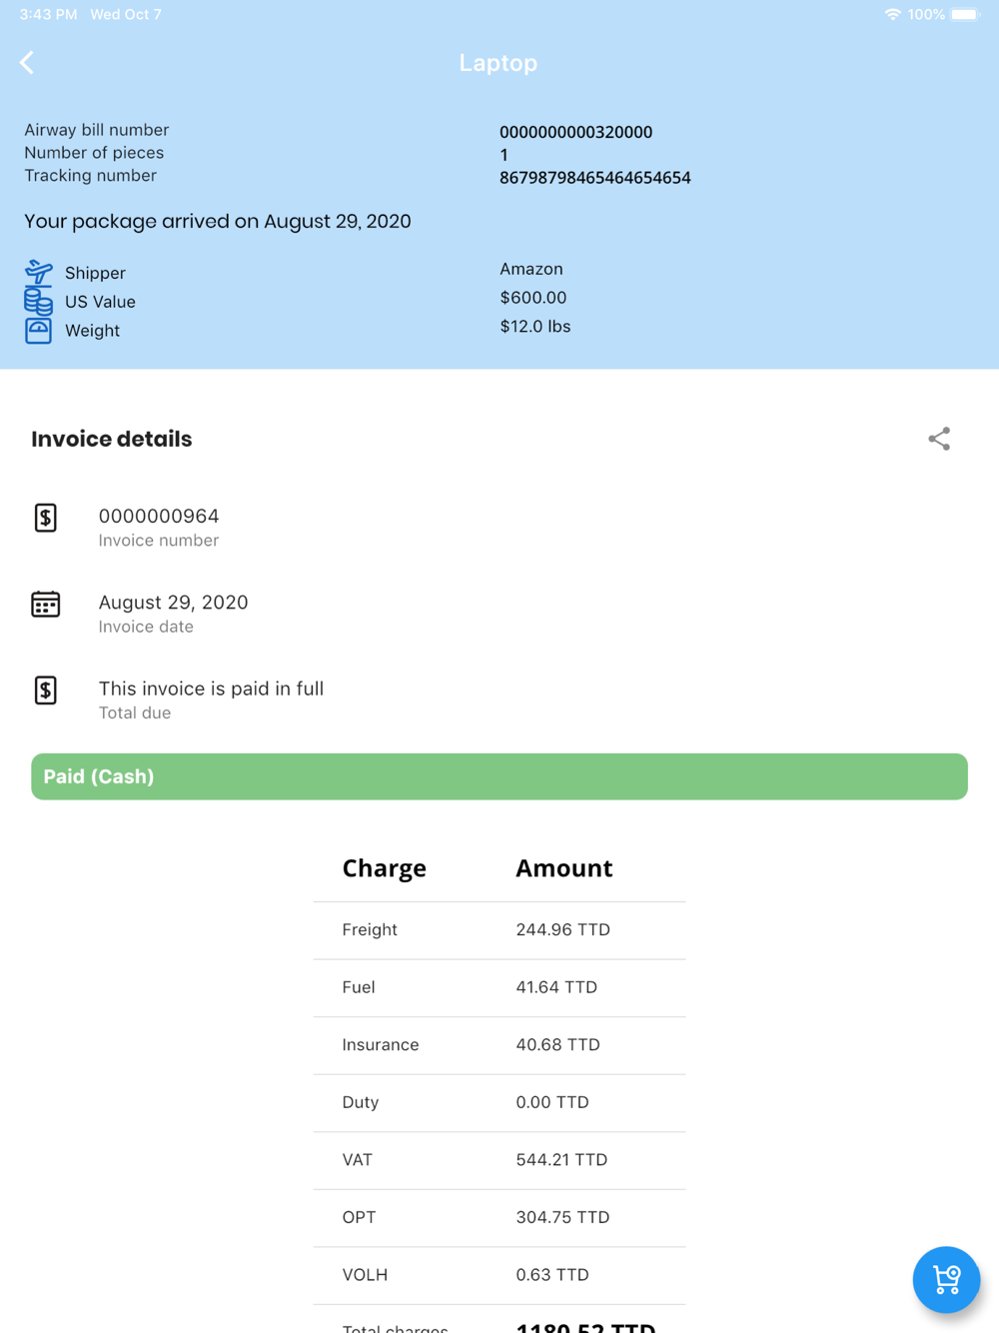
Task: Select the OPT amount 304.75 TTD
Action: click(562, 1217)
